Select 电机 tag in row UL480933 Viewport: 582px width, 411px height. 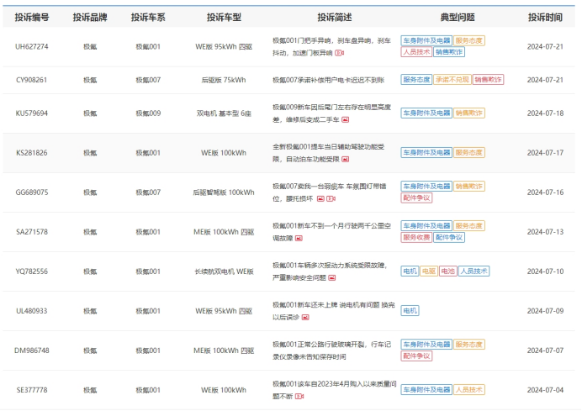[x=410, y=311]
